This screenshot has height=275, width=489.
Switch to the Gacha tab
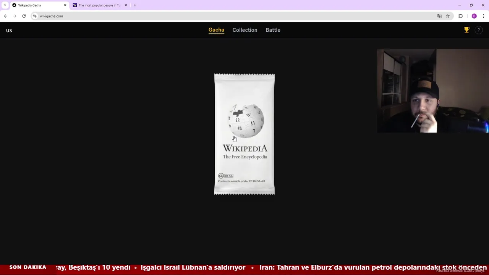216,30
